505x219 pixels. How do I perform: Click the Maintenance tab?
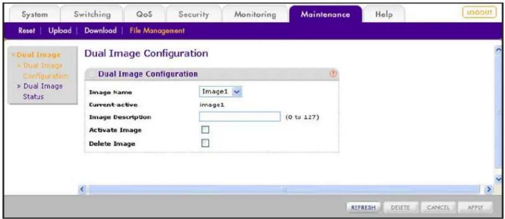click(325, 15)
